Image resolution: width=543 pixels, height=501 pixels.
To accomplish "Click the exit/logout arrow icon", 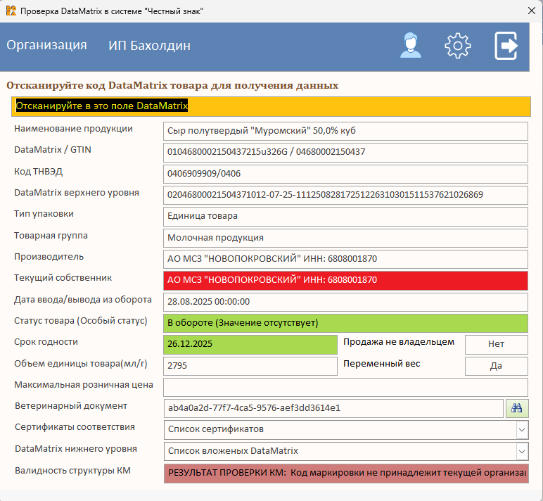I will (x=506, y=46).
